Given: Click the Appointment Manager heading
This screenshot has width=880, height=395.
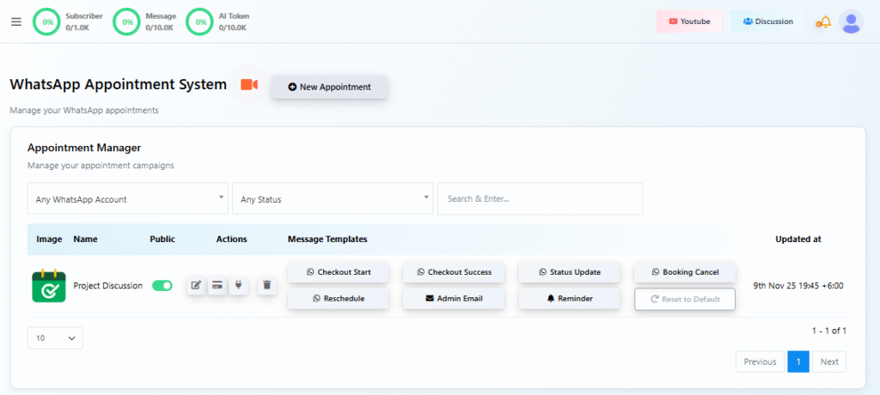Looking at the screenshot, I should tap(84, 148).
